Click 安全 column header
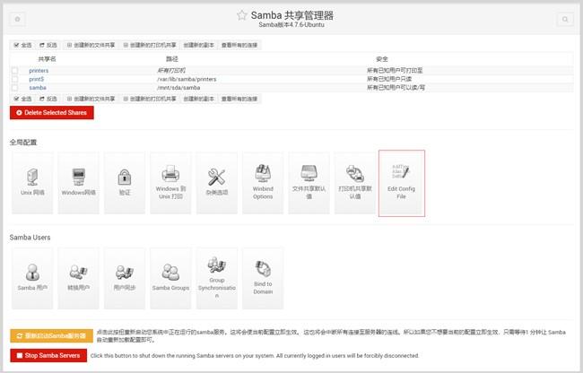The height and width of the screenshot is (373, 583). point(382,59)
